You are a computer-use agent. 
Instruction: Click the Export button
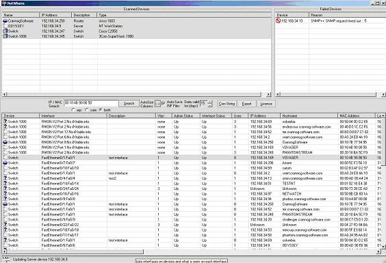pos(246,104)
